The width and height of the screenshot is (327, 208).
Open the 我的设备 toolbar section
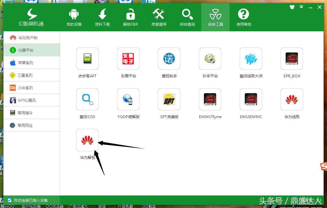74,18
